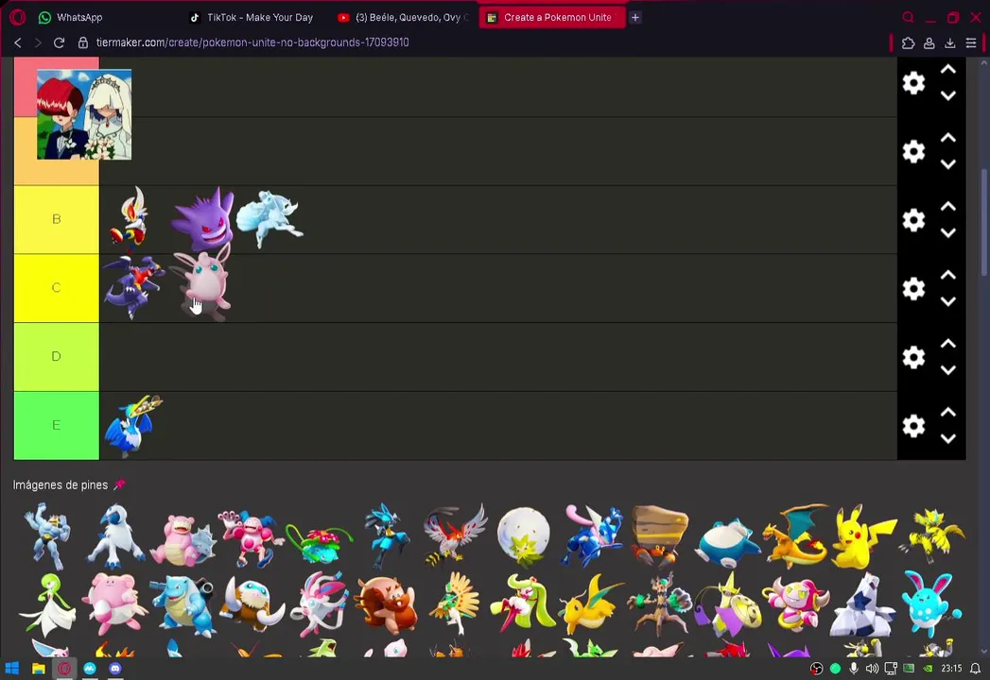Select the C tier yellow label cell
Viewport: 990px width, 680px height.
click(56, 288)
